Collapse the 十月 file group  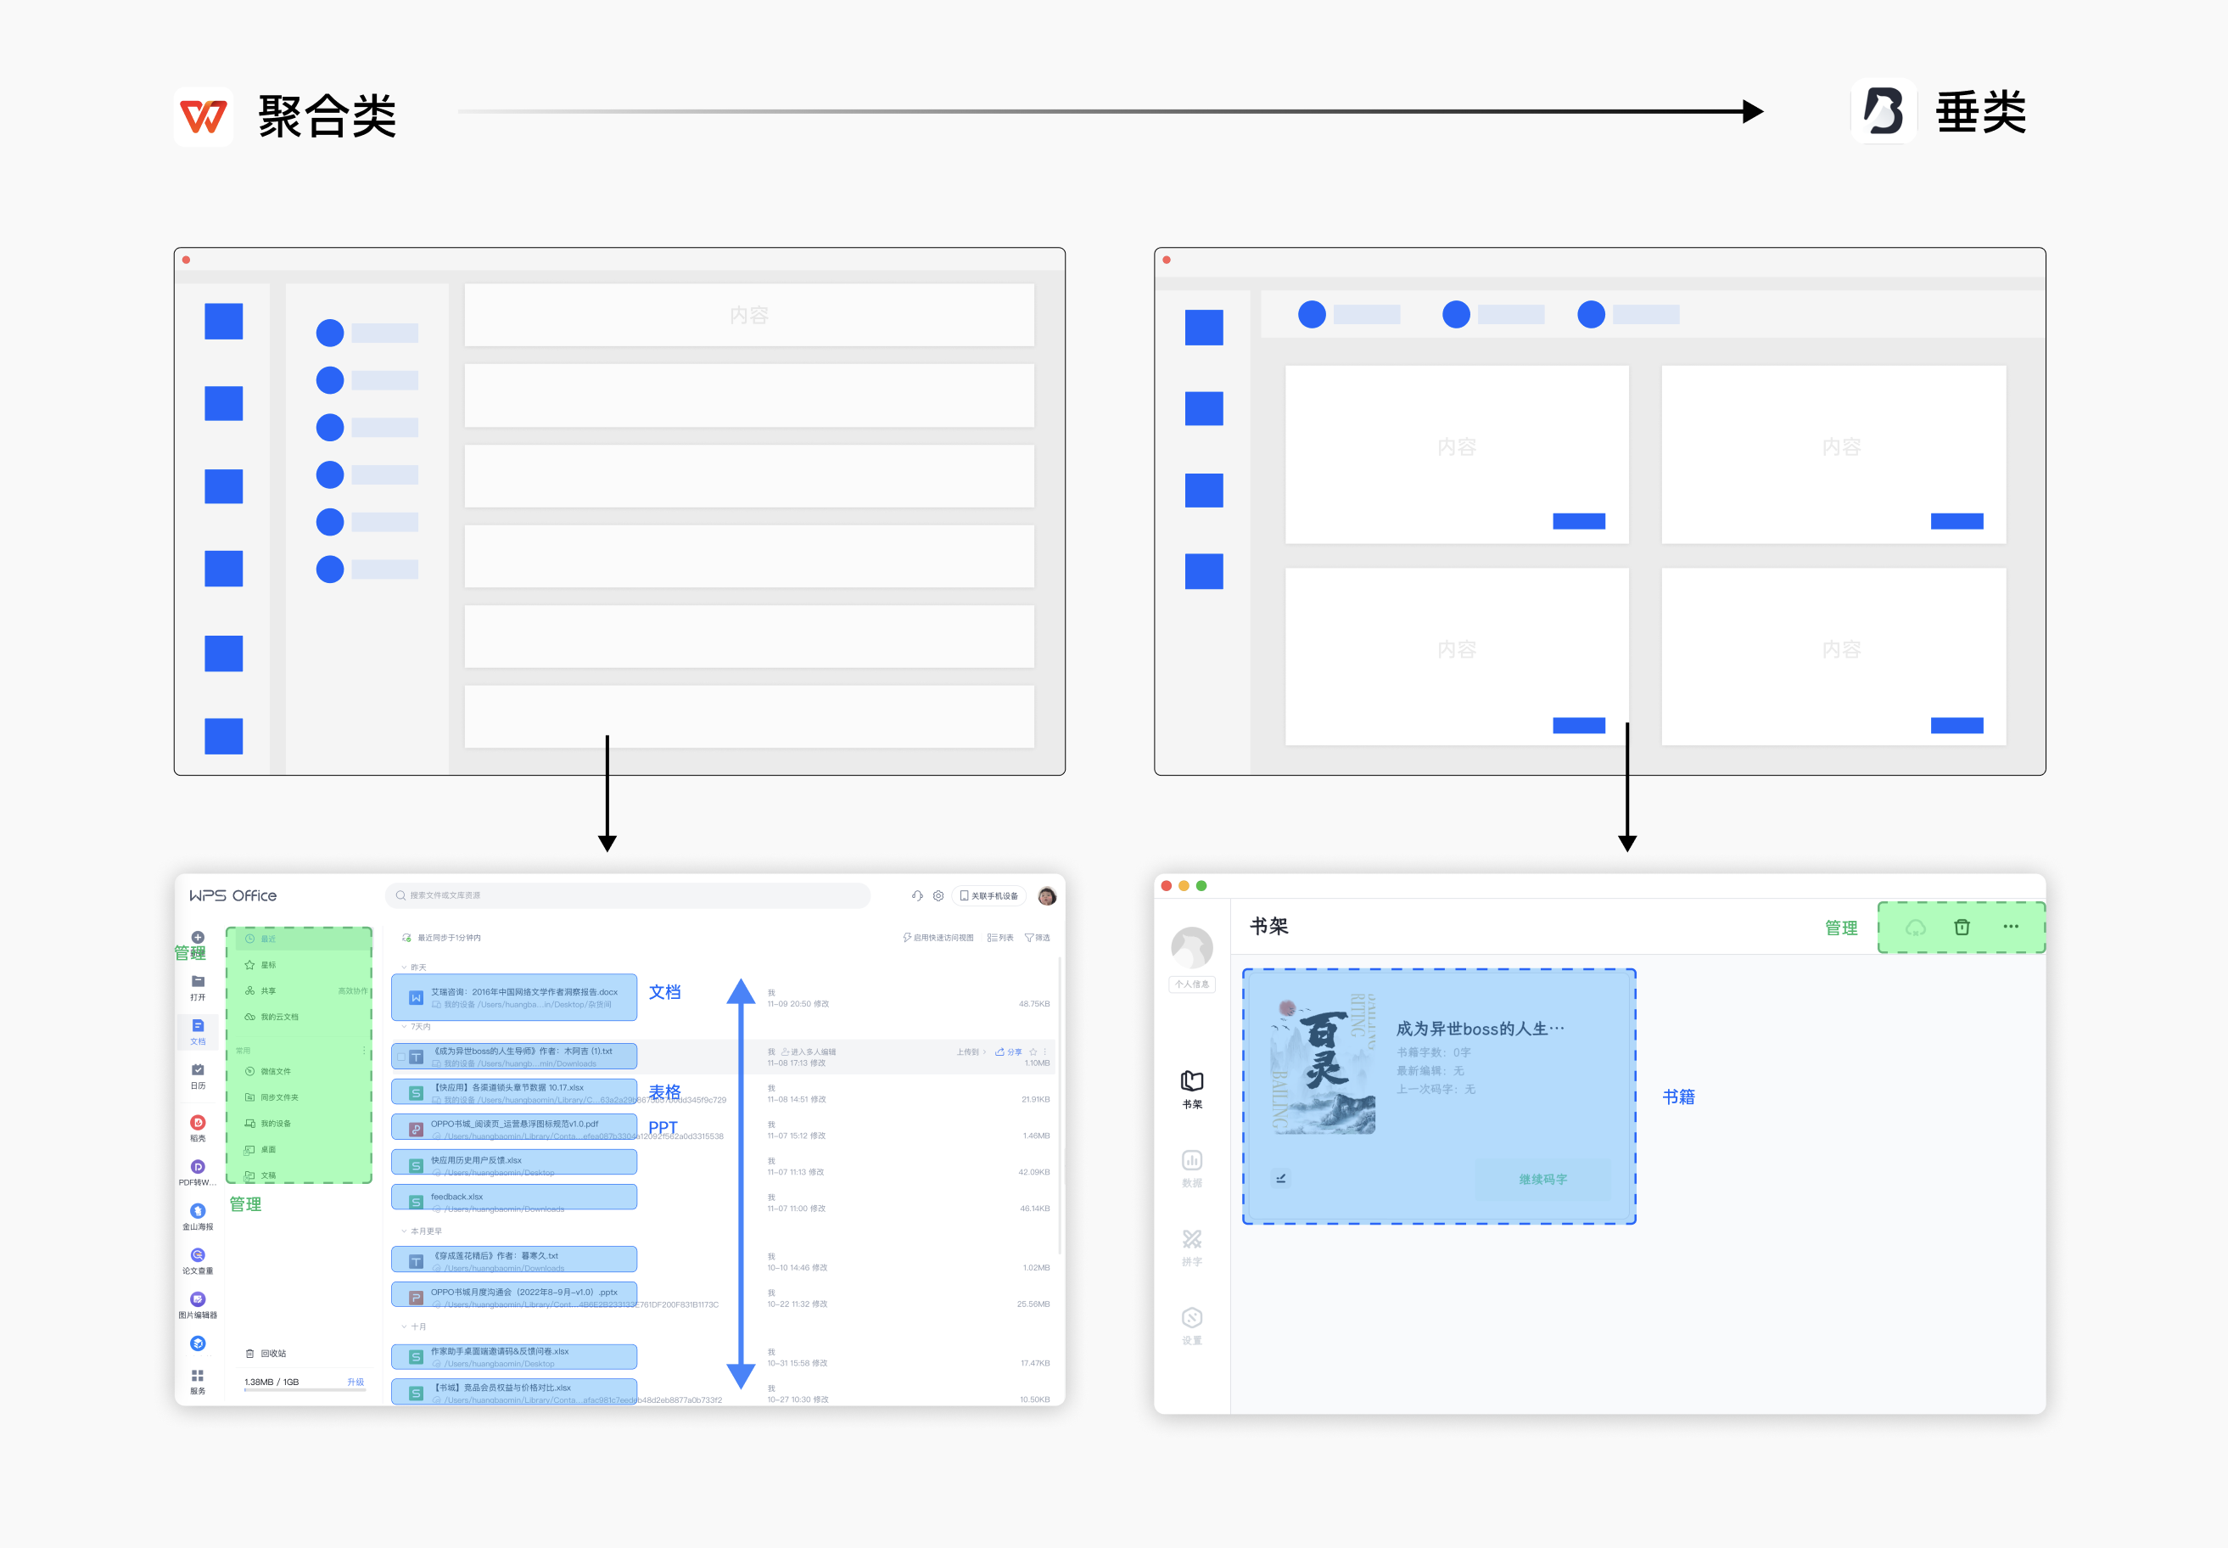click(405, 1326)
